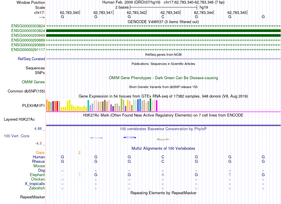Viewport: 281px width, 204px height.
Task: Click the Zebrafish species label
Action: point(37,188)
